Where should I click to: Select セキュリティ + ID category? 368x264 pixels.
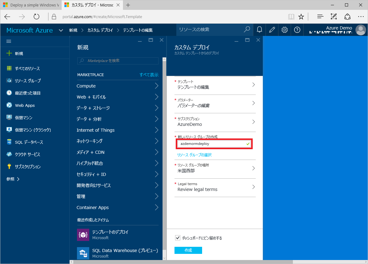[118, 174]
